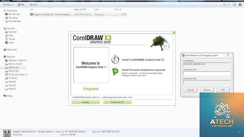Select DATA 2 (F:) drive

(12, 71)
